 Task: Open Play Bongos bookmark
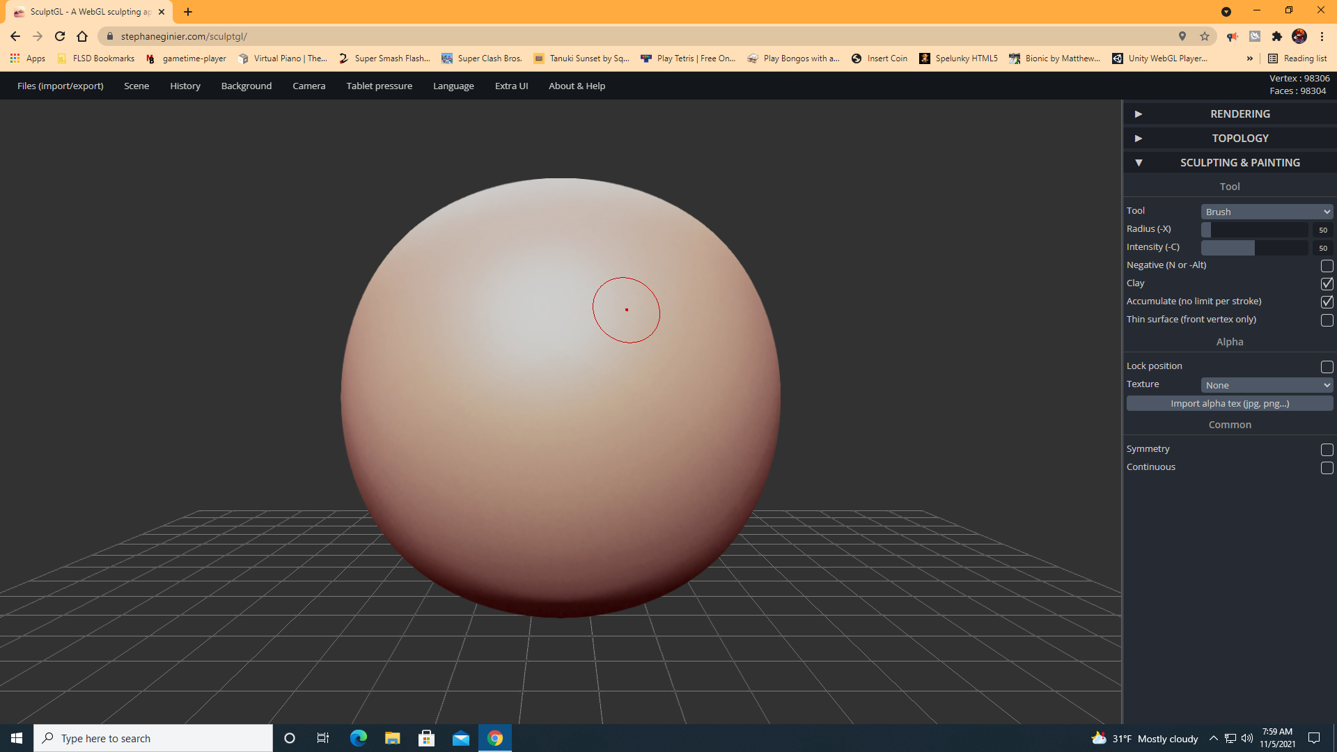pyautogui.click(x=793, y=58)
